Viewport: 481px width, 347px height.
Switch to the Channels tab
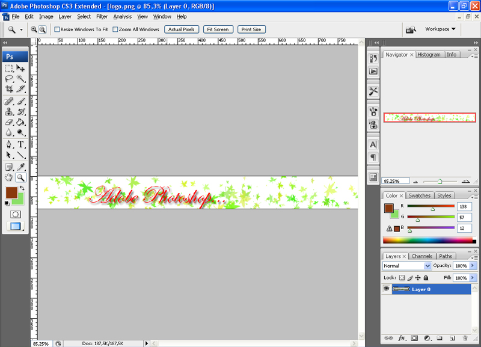pyautogui.click(x=421, y=256)
